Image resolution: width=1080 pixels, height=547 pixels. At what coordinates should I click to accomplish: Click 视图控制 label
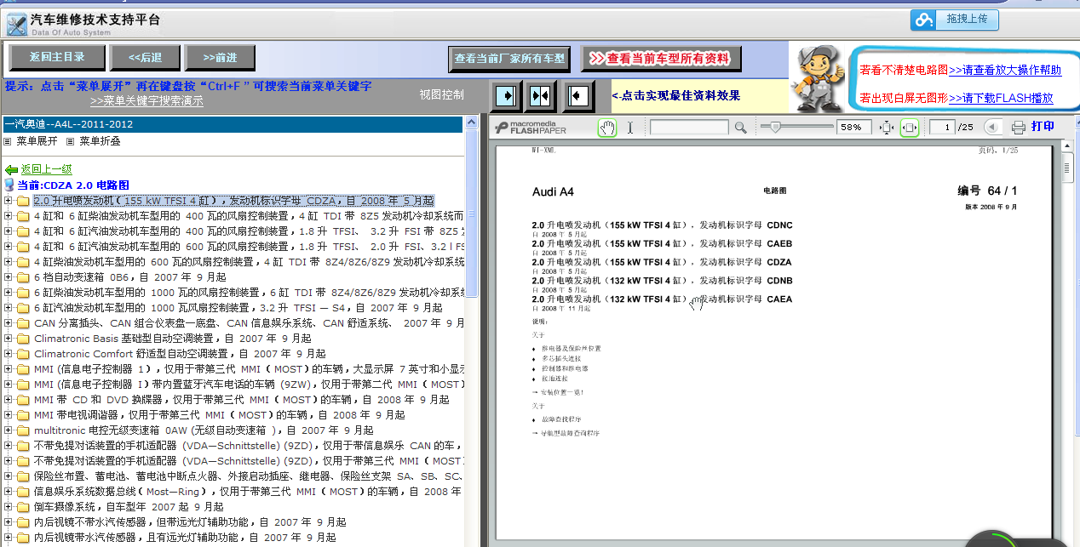(x=442, y=94)
